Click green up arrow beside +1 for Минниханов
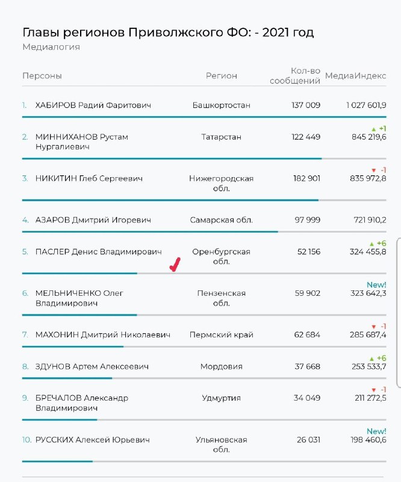Image resolution: width=401 pixels, height=482 pixels. [x=374, y=129]
